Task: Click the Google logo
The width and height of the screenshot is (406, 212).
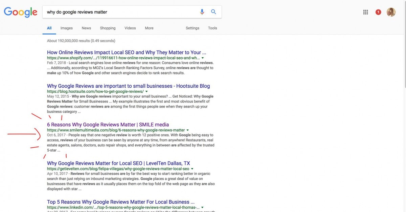Action: click(x=21, y=12)
